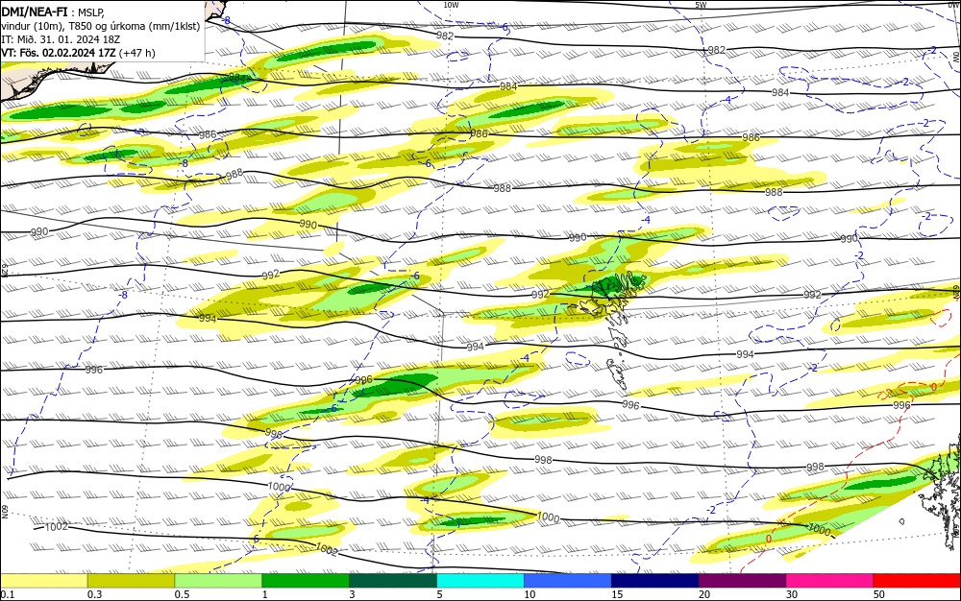
Task: Click the olive 0.3–0.5 legend swatch
Action: tap(131, 581)
